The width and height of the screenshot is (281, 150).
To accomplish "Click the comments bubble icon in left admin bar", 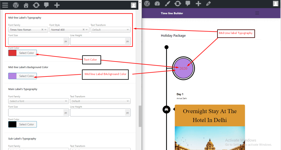I will [46, 5].
